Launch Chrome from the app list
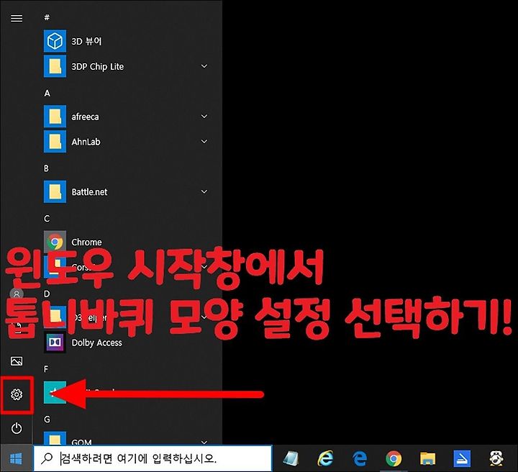This screenshot has height=472, width=518. (55, 242)
